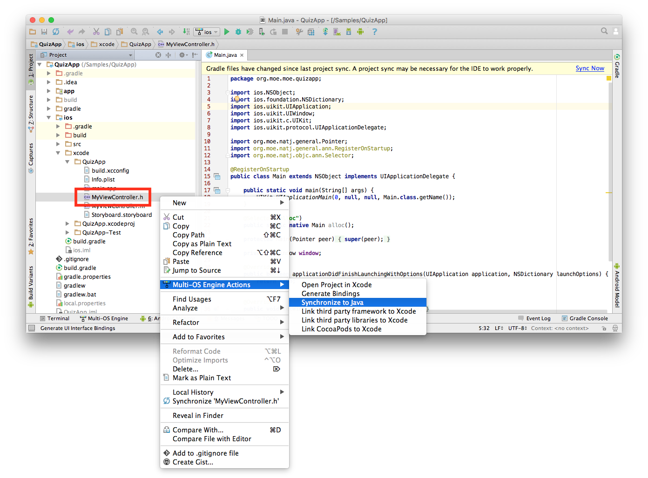The height and width of the screenshot is (478, 648).
Task: Open the Terminal tool window button
Action: point(55,319)
